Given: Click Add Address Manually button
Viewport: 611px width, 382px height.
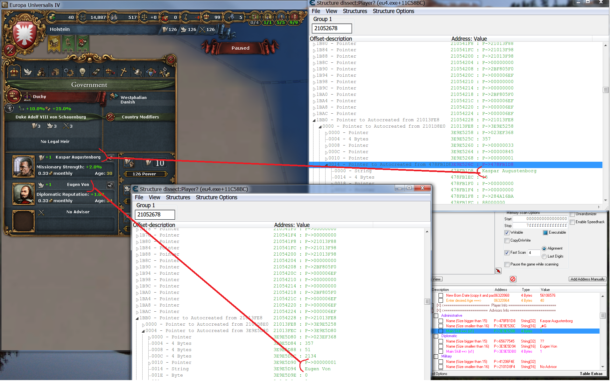Looking at the screenshot, I should tap(587, 279).
